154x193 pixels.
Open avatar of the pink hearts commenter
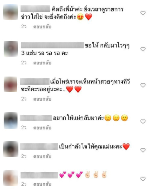11,178
